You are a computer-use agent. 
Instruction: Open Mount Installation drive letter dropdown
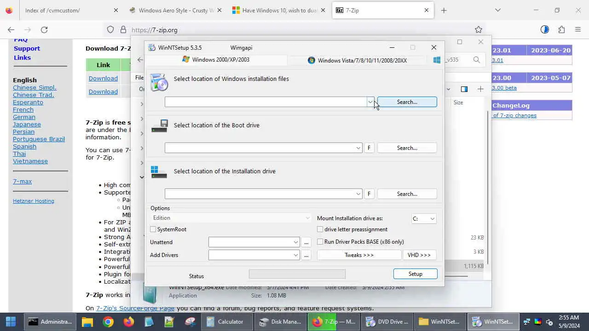(423, 219)
